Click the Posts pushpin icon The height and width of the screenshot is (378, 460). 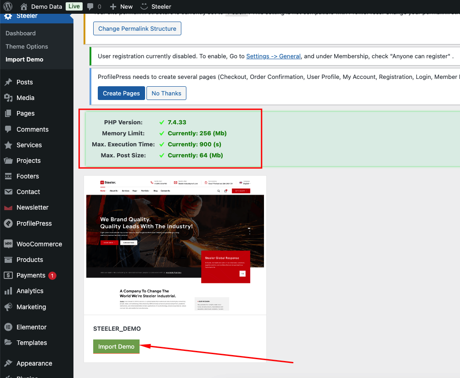[x=8, y=82]
